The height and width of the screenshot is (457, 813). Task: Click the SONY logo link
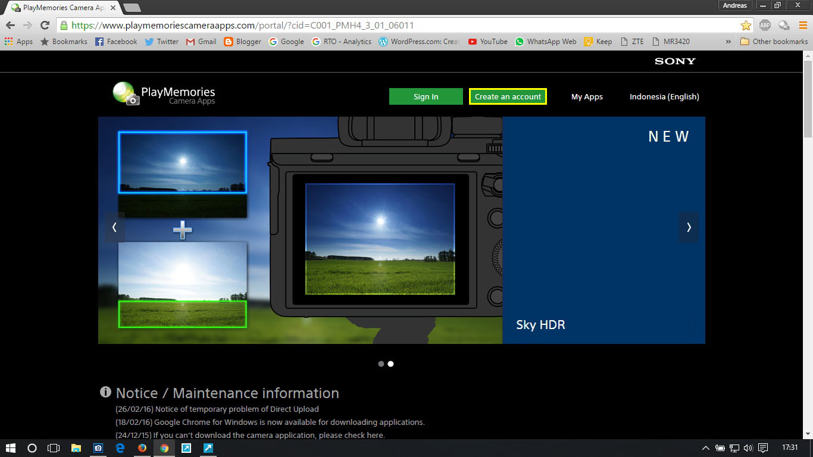click(675, 61)
